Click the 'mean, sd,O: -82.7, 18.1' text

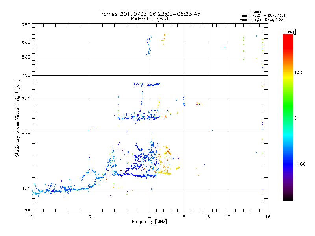[262, 15]
